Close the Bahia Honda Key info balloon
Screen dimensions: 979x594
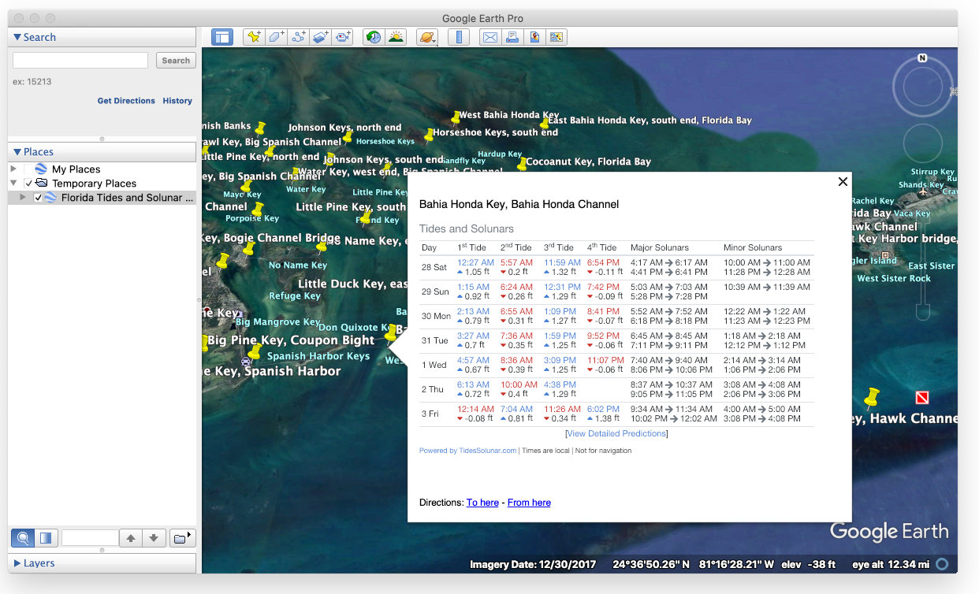click(x=843, y=182)
